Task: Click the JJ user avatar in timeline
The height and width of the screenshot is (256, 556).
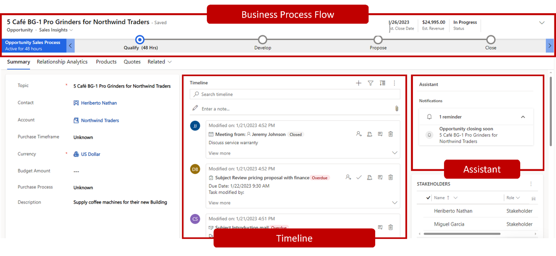Action: point(195,126)
